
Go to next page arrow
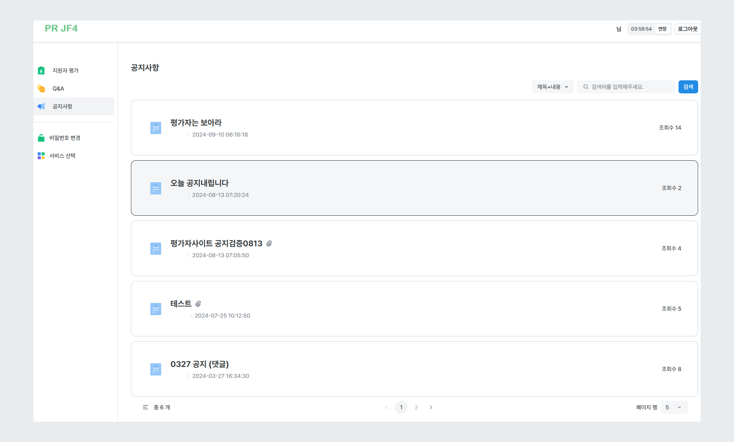(431, 407)
